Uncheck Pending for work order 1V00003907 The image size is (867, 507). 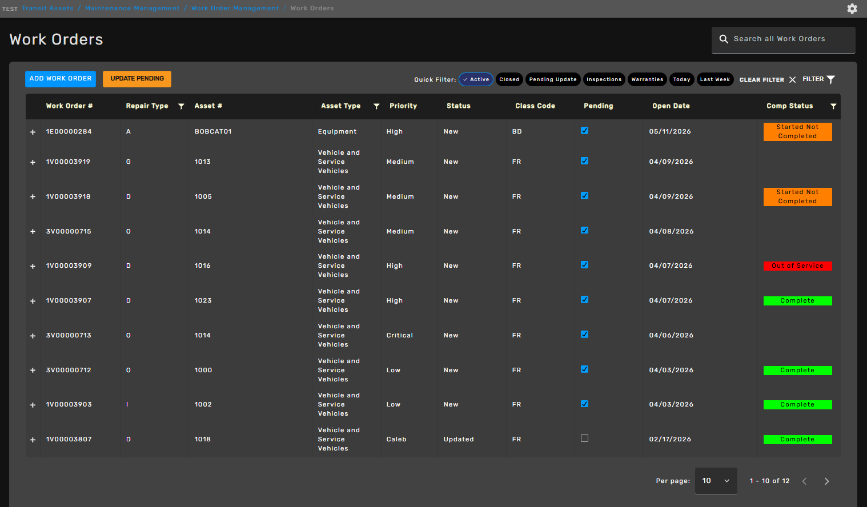[x=584, y=300]
